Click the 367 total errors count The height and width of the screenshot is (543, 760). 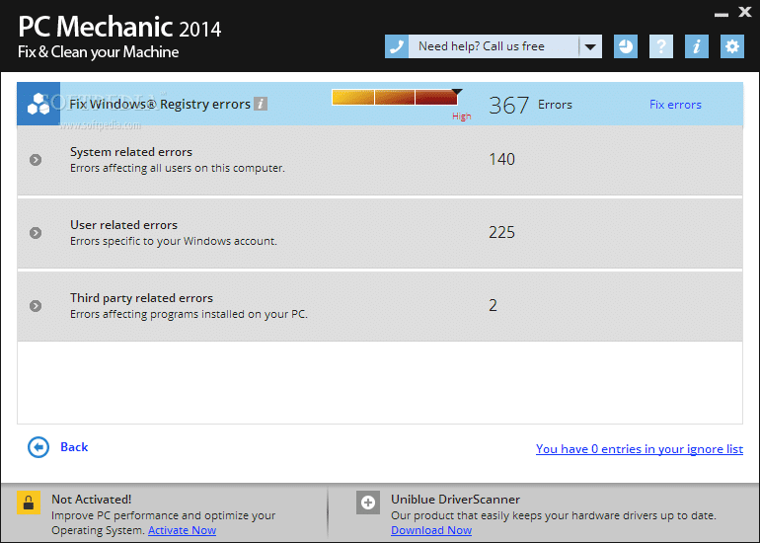pyautogui.click(x=508, y=105)
